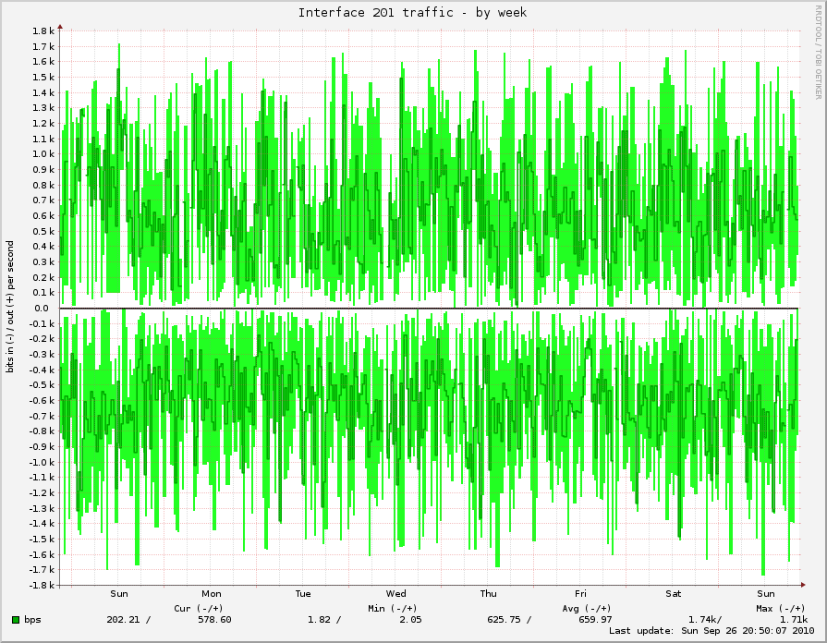Viewport: 827px width, 643px height.
Task: Click the '1.0 k' y-axis label
Action: (43, 154)
